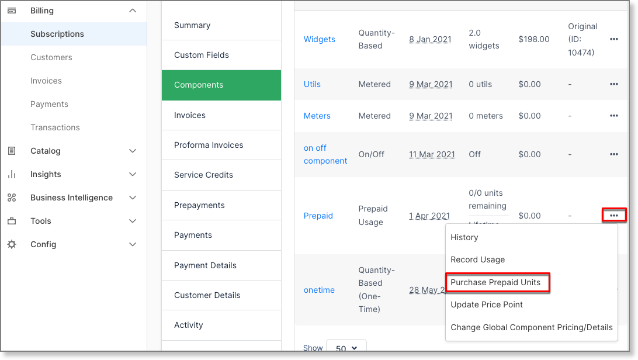
Task: Click the Catalog book icon
Action: coord(12,151)
